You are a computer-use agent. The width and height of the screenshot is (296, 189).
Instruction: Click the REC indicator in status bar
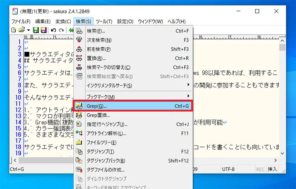point(260,169)
